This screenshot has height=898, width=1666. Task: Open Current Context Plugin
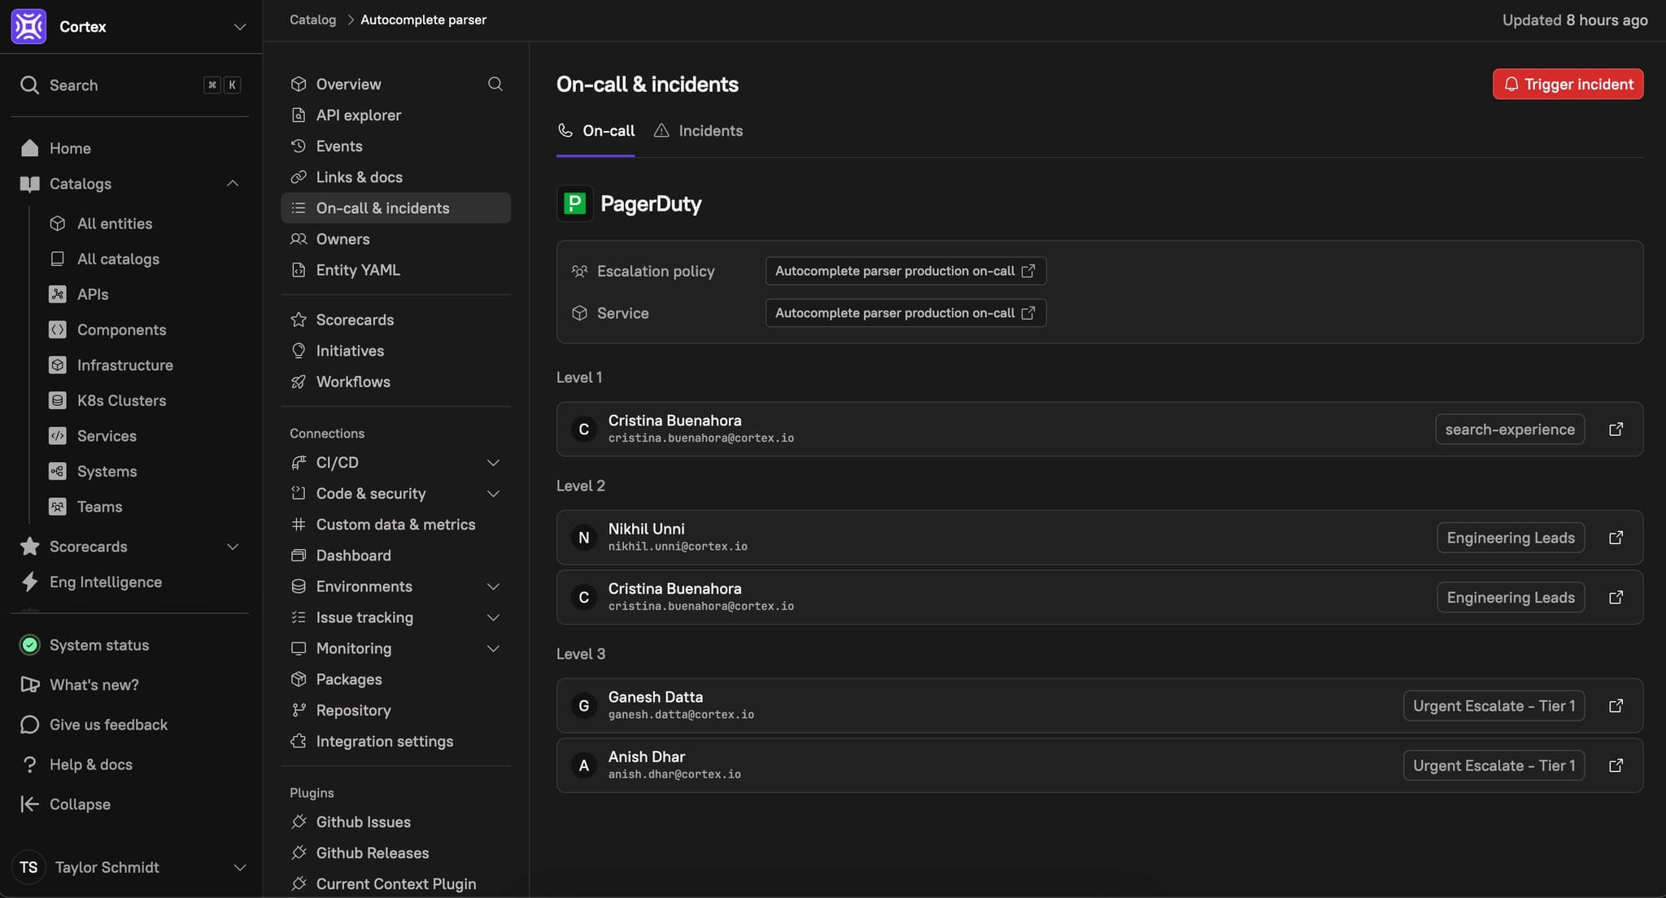(x=395, y=883)
